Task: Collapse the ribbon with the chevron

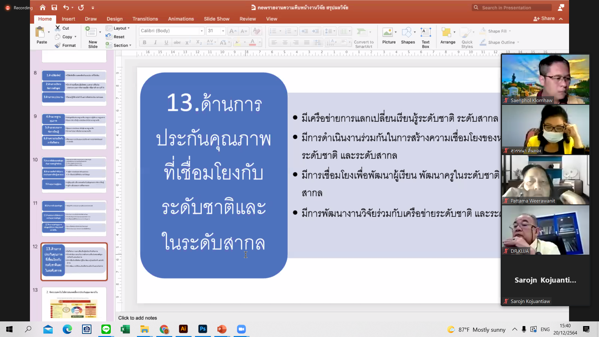Action: click(x=561, y=19)
